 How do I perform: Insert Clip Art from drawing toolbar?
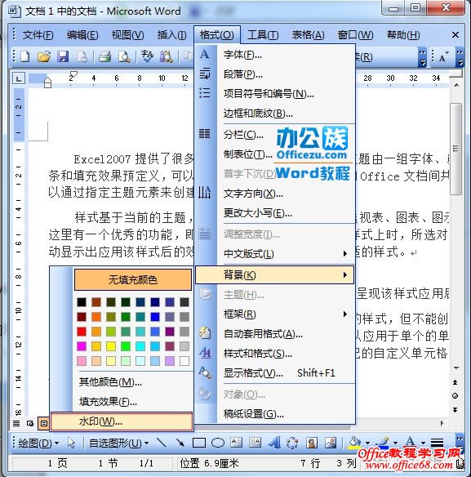click(311, 443)
